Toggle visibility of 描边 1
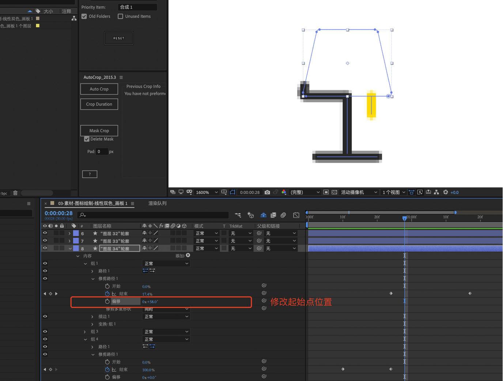 click(x=45, y=316)
